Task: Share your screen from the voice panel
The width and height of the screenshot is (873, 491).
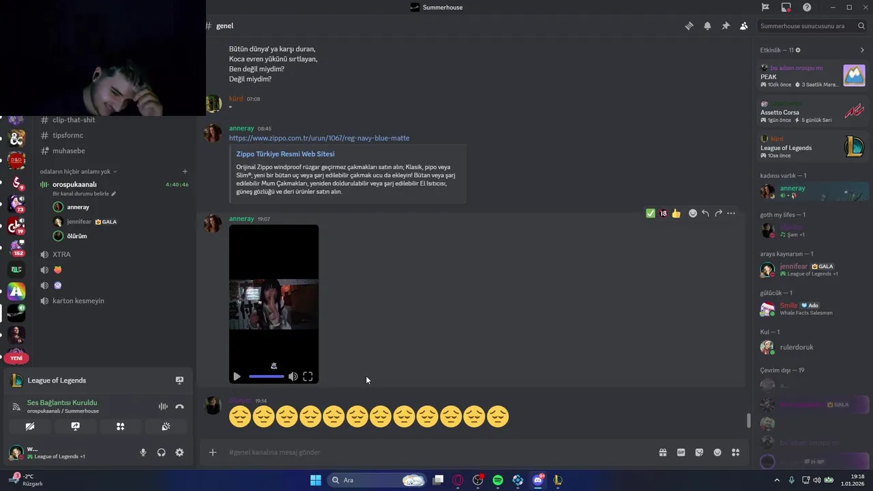Action: click(x=76, y=426)
